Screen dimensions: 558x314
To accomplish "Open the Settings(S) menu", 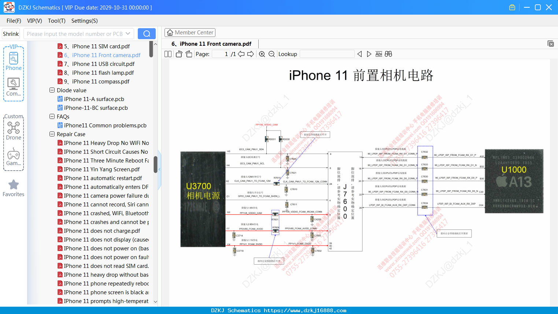I will [84, 21].
